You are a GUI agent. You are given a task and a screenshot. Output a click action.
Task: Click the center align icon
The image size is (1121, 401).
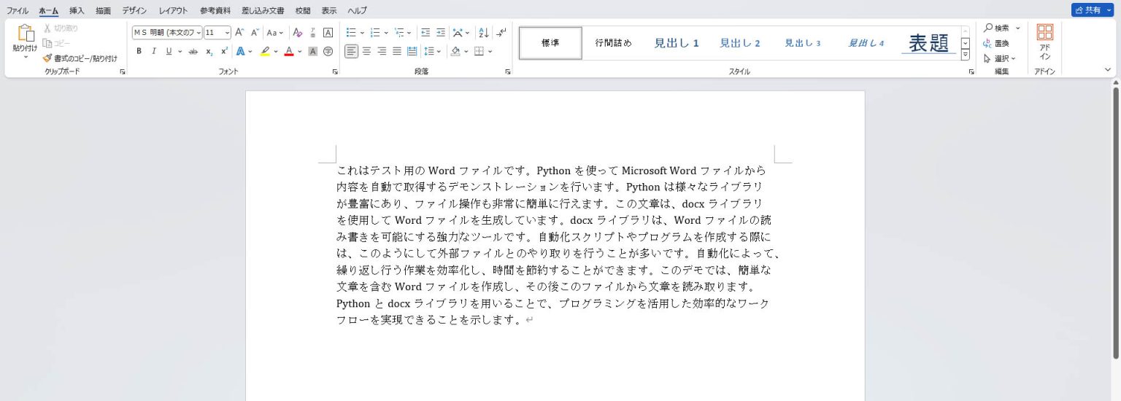point(366,51)
